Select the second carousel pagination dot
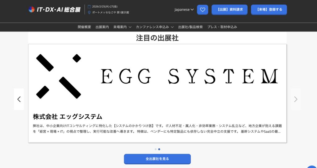 click(159, 149)
